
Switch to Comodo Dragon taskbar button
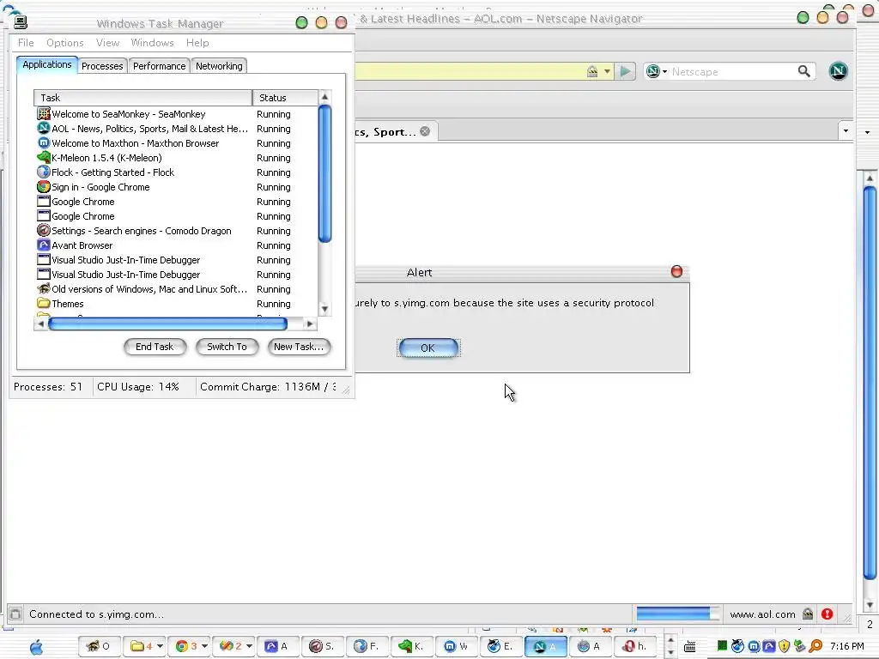322,646
